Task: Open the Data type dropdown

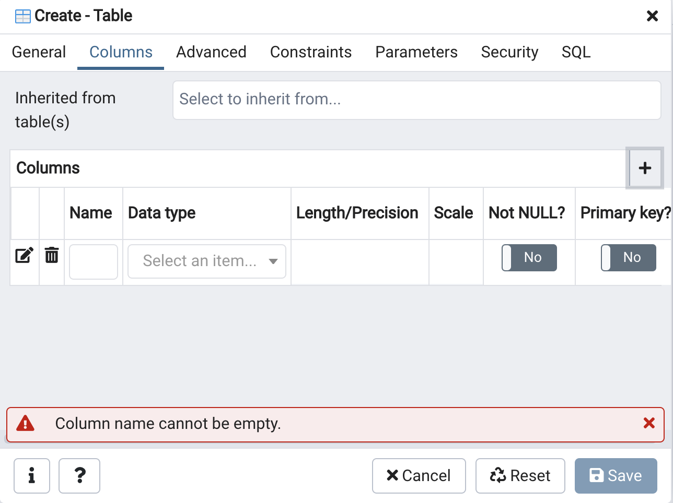Action: 206,261
